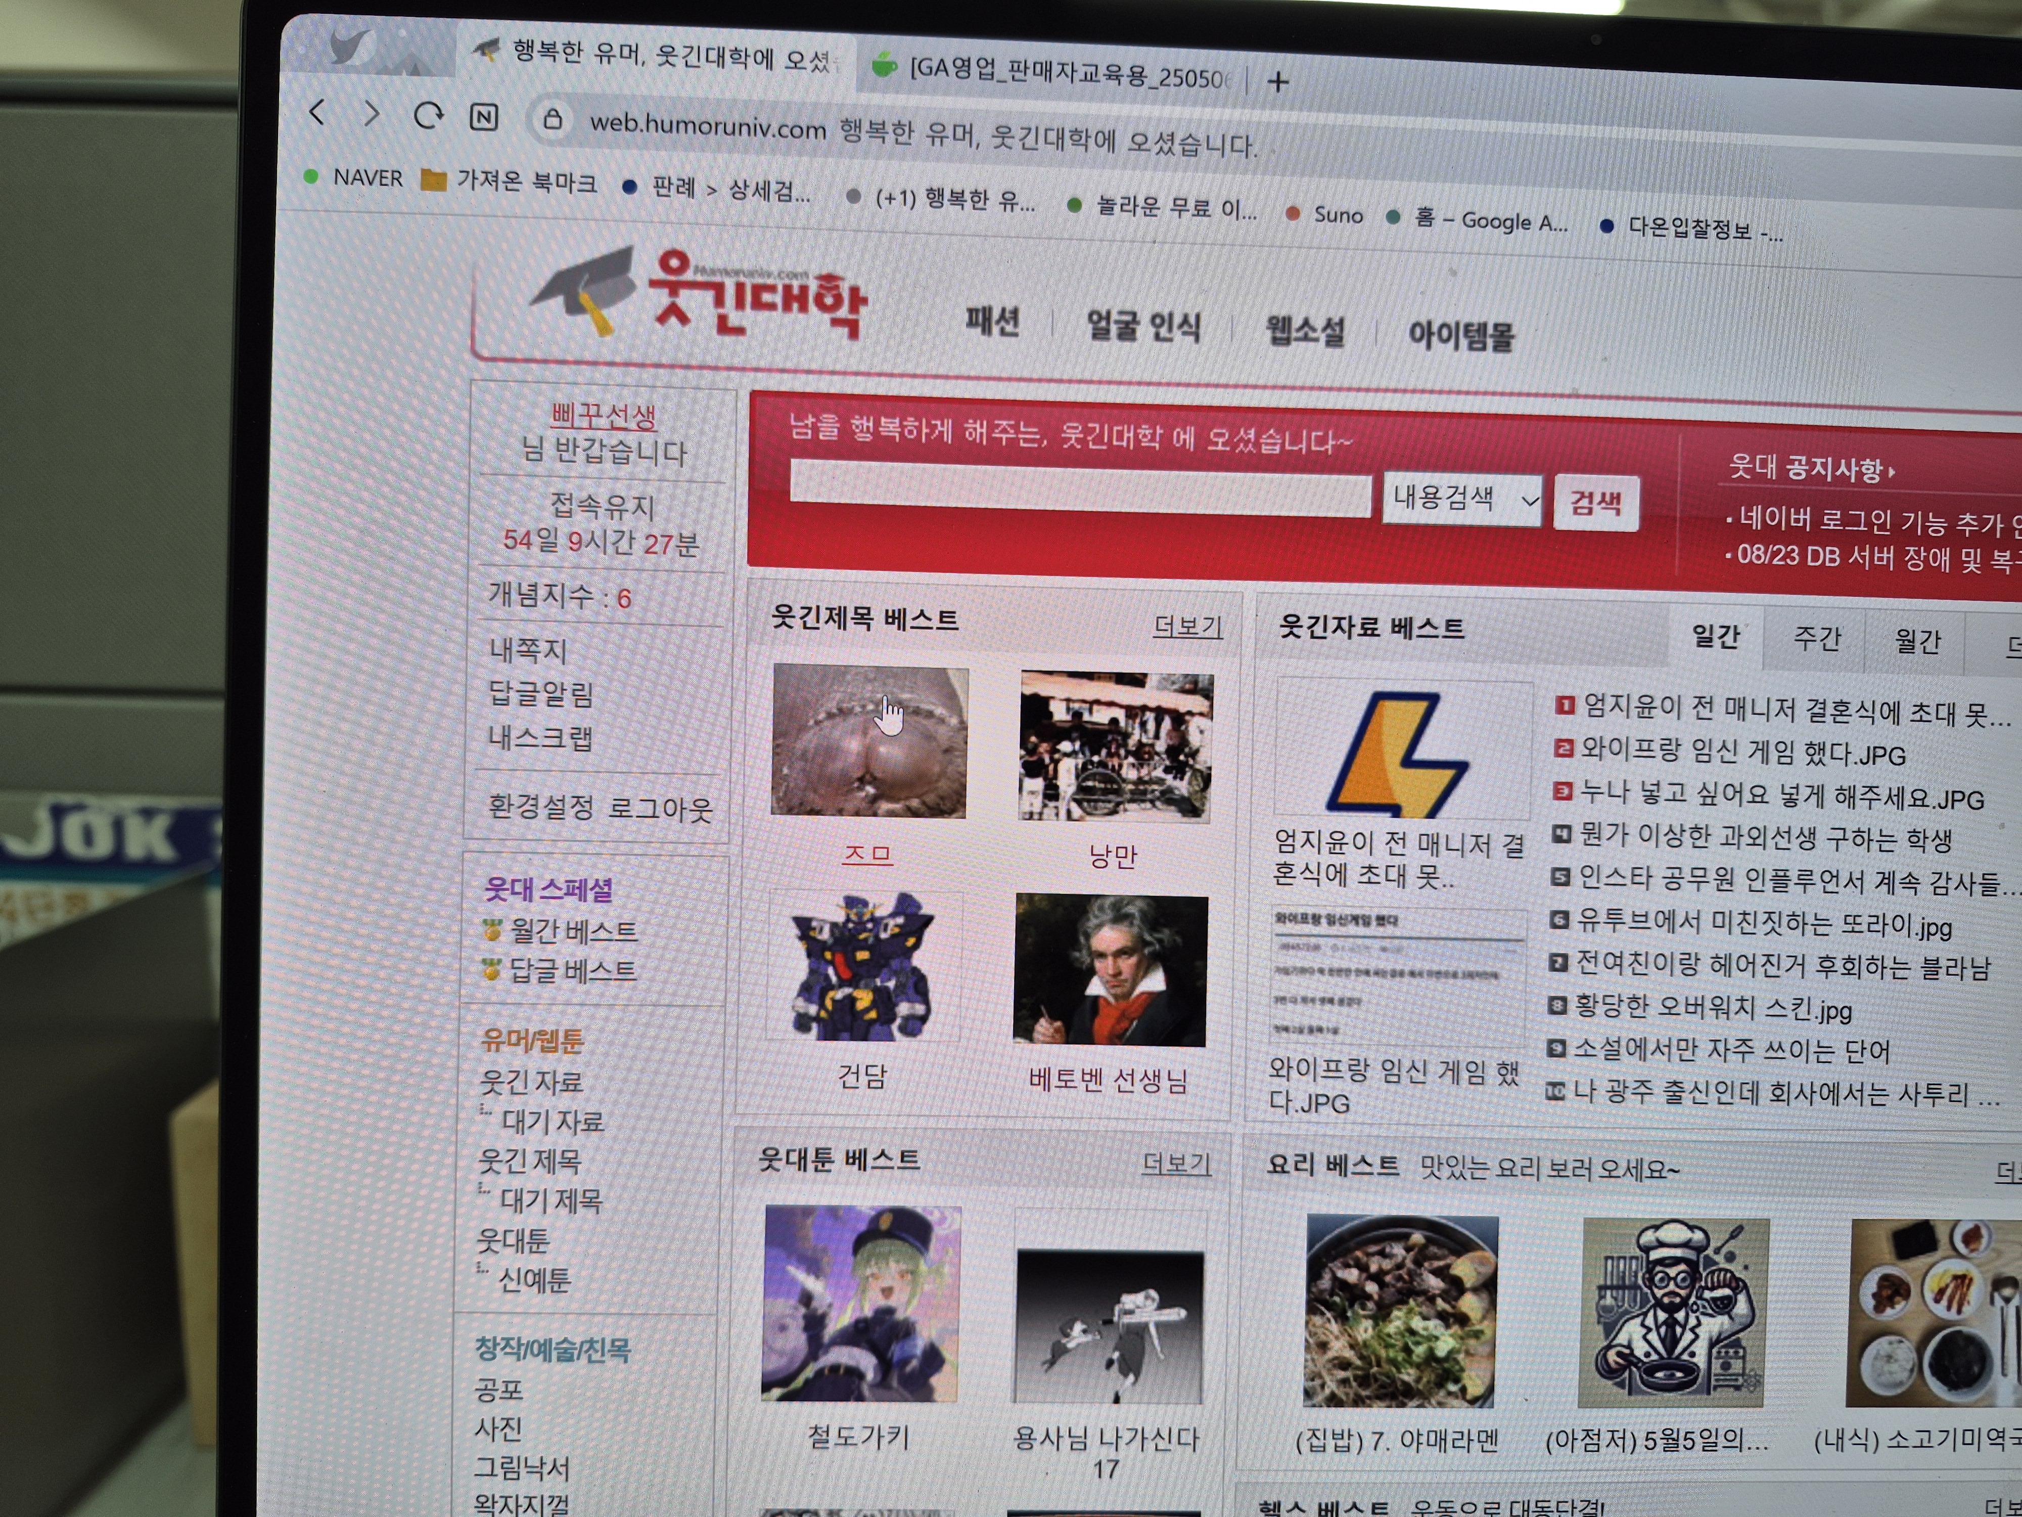Open the (집밥) 7. 야매라멘 food thumbnail
Screen dimensions: 2022x1517
1400,1310
